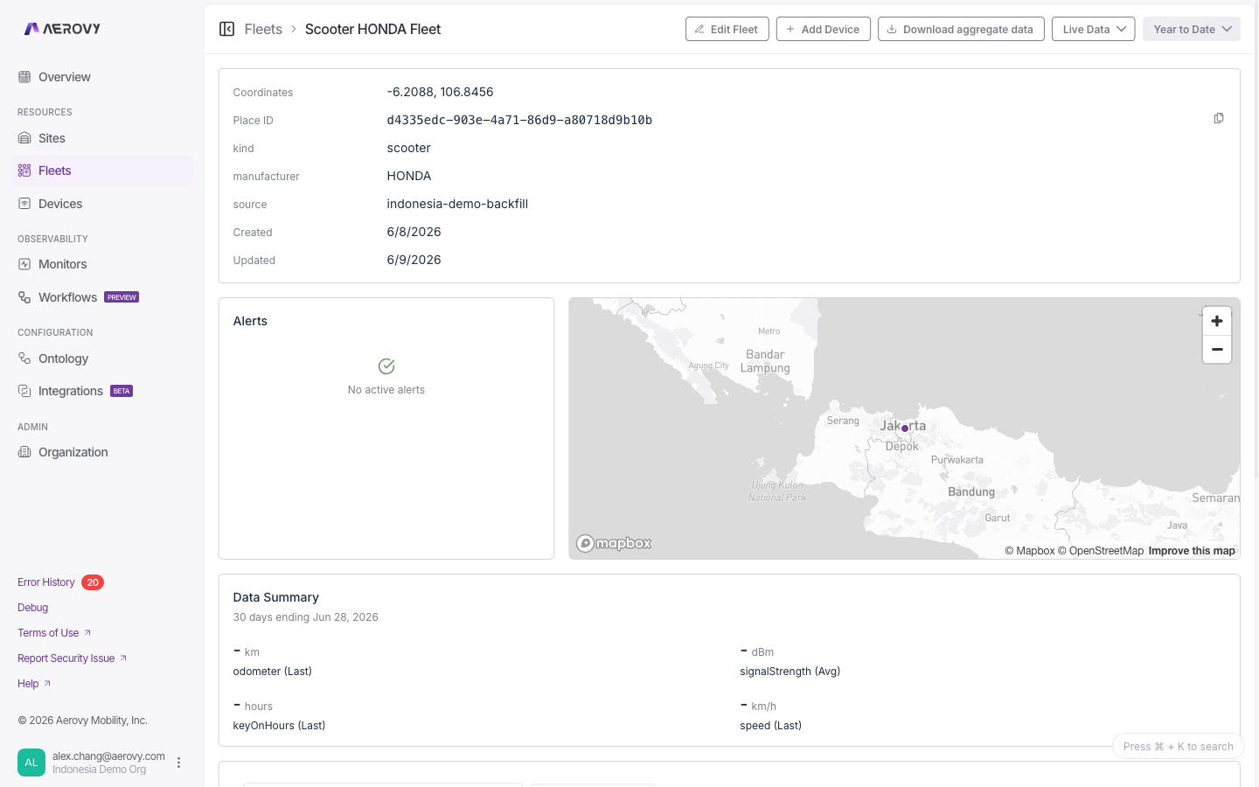Viewport: 1259px width, 787px height.
Task: Click the '30 days ending Jun 28, 2026' text
Action: (305, 617)
